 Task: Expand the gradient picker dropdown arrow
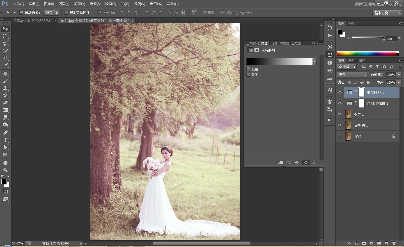click(x=315, y=62)
